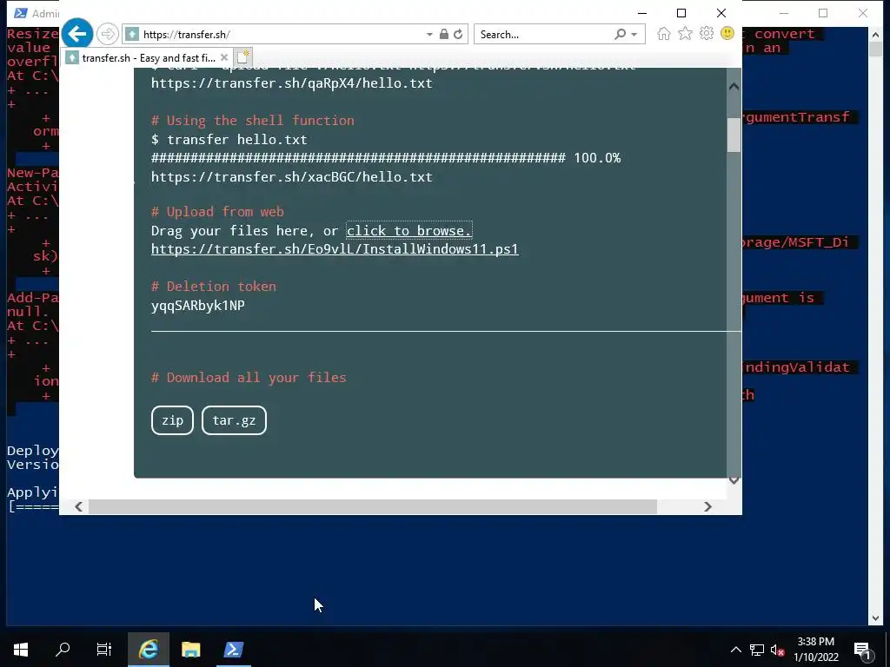
Task: Click the page vertical scrollbar thumb
Action: point(734,135)
